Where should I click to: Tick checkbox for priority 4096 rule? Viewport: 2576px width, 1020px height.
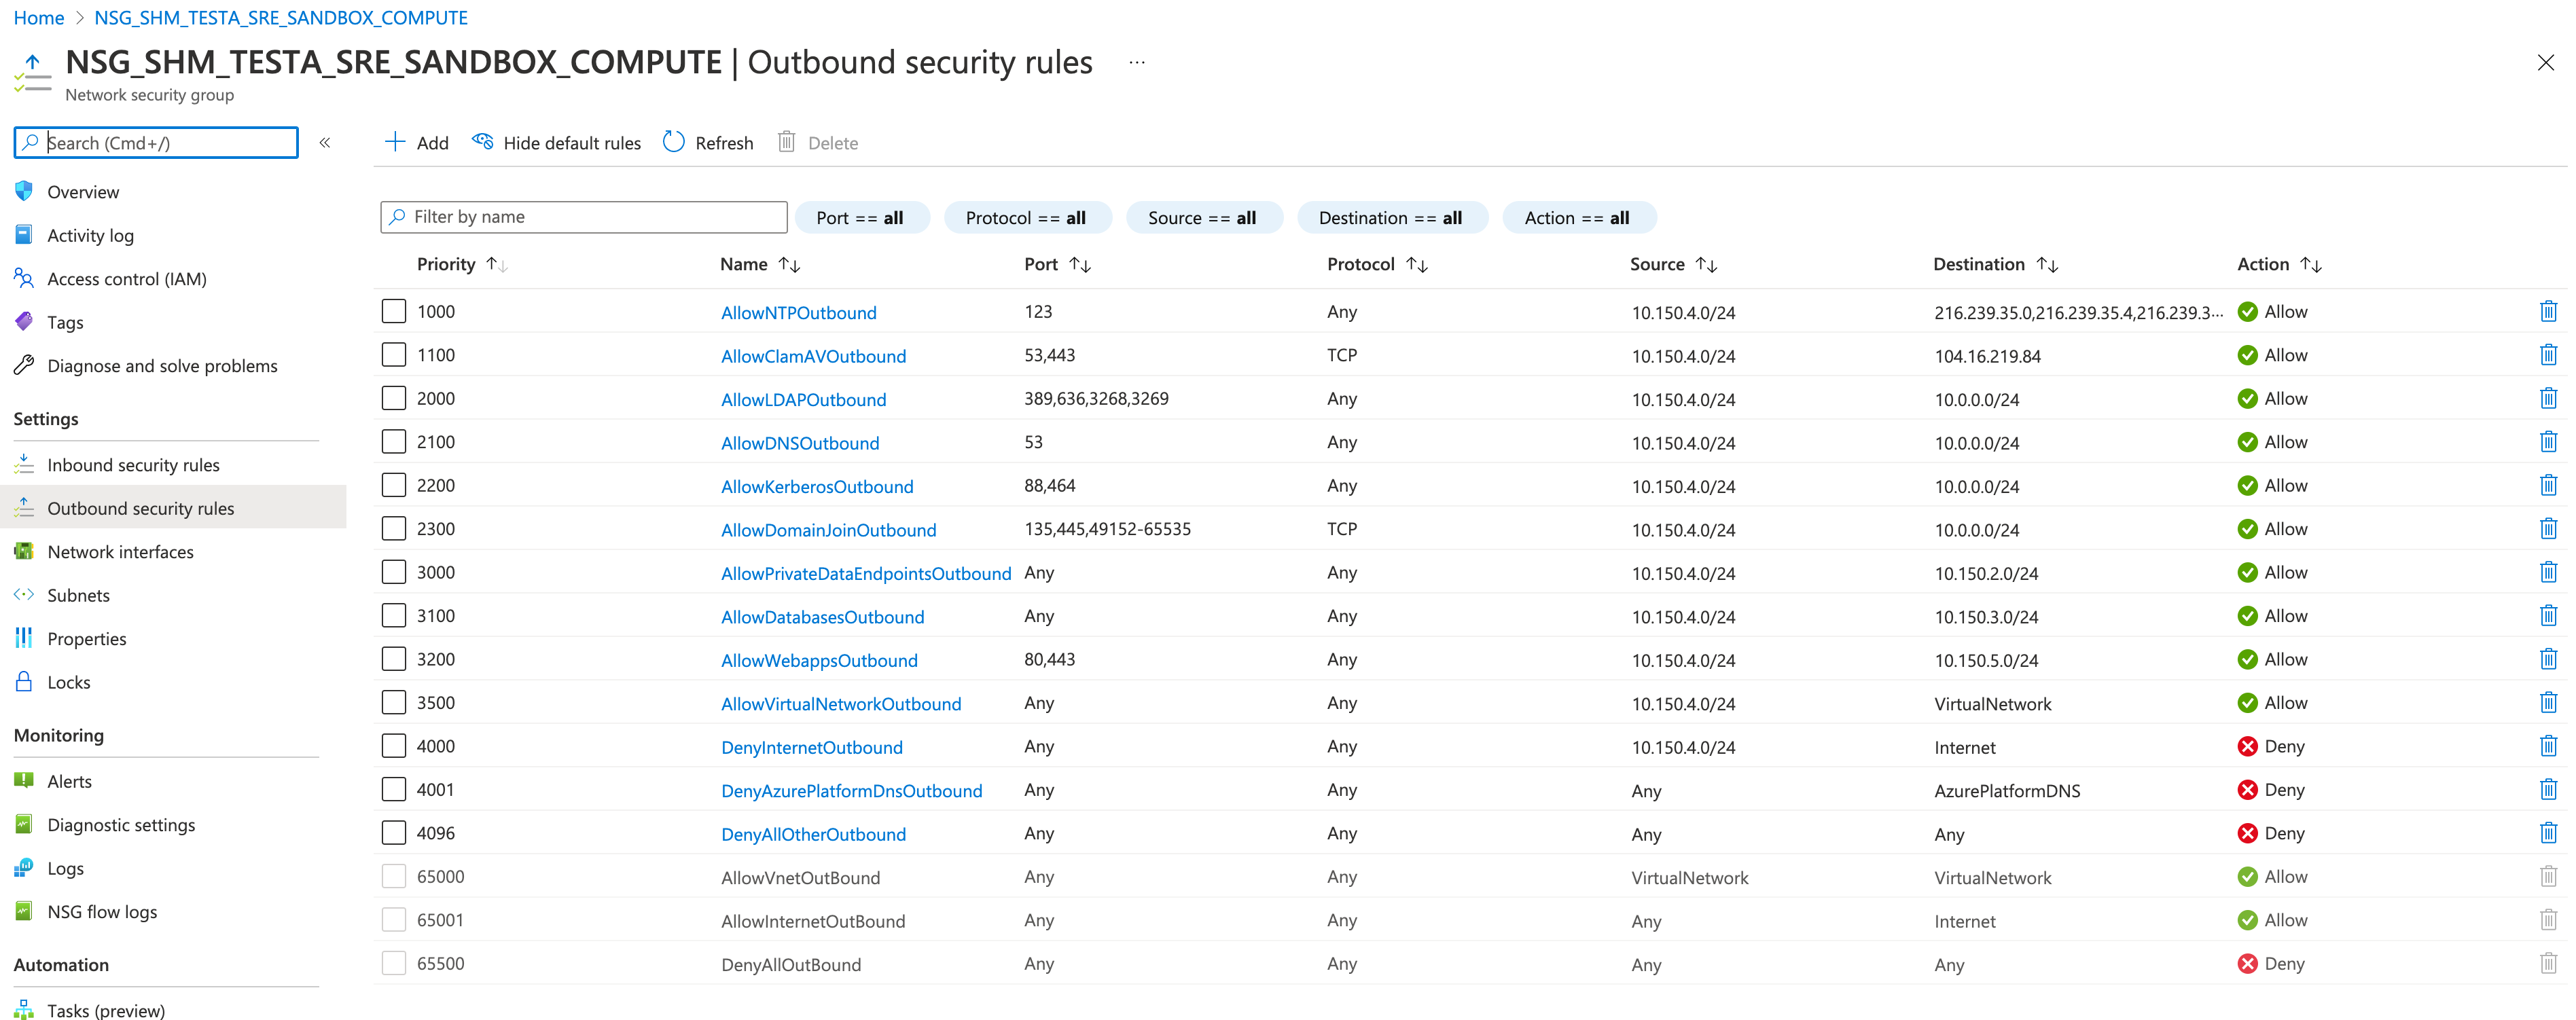[394, 833]
